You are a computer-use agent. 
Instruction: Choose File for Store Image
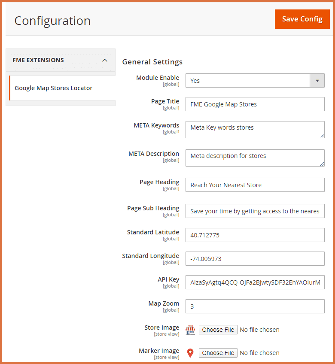click(218, 330)
